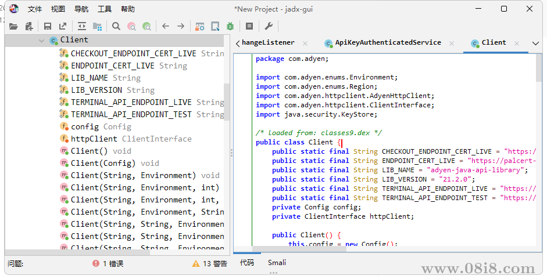547x279 pixels.
Task: Click the Export project arrow icon
Action: point(63,26)
